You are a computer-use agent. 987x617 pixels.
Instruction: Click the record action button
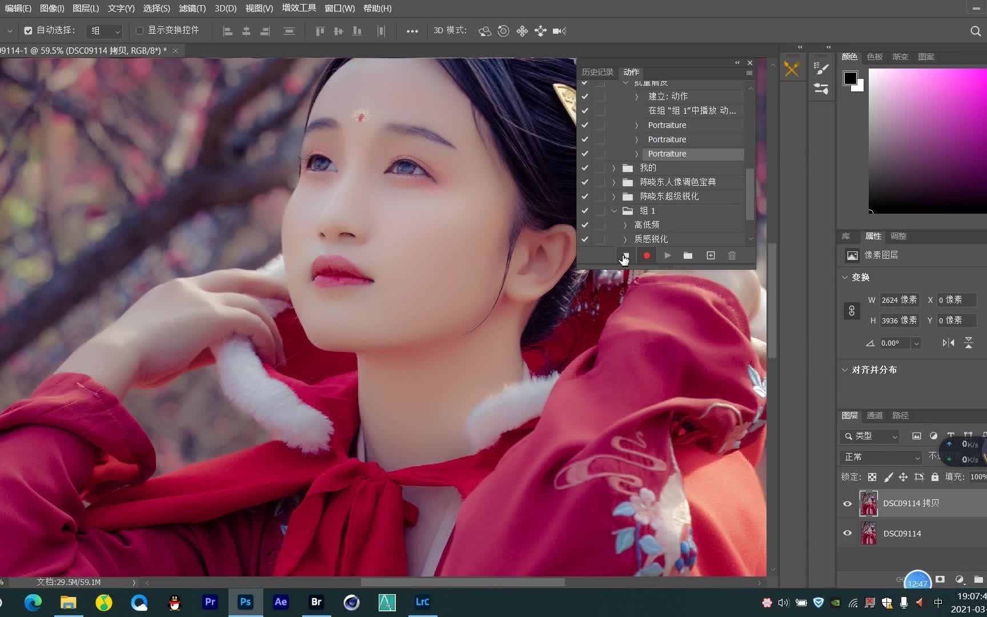point(647,256)
